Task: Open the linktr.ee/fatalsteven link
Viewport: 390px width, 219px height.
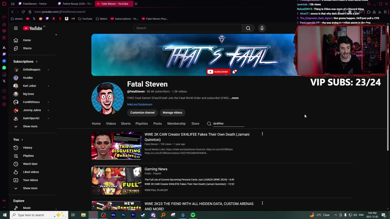Action: 140,104
